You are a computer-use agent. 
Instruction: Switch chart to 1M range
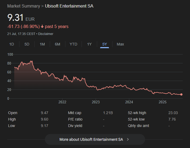pyautogui.click(x=42, y=44)
